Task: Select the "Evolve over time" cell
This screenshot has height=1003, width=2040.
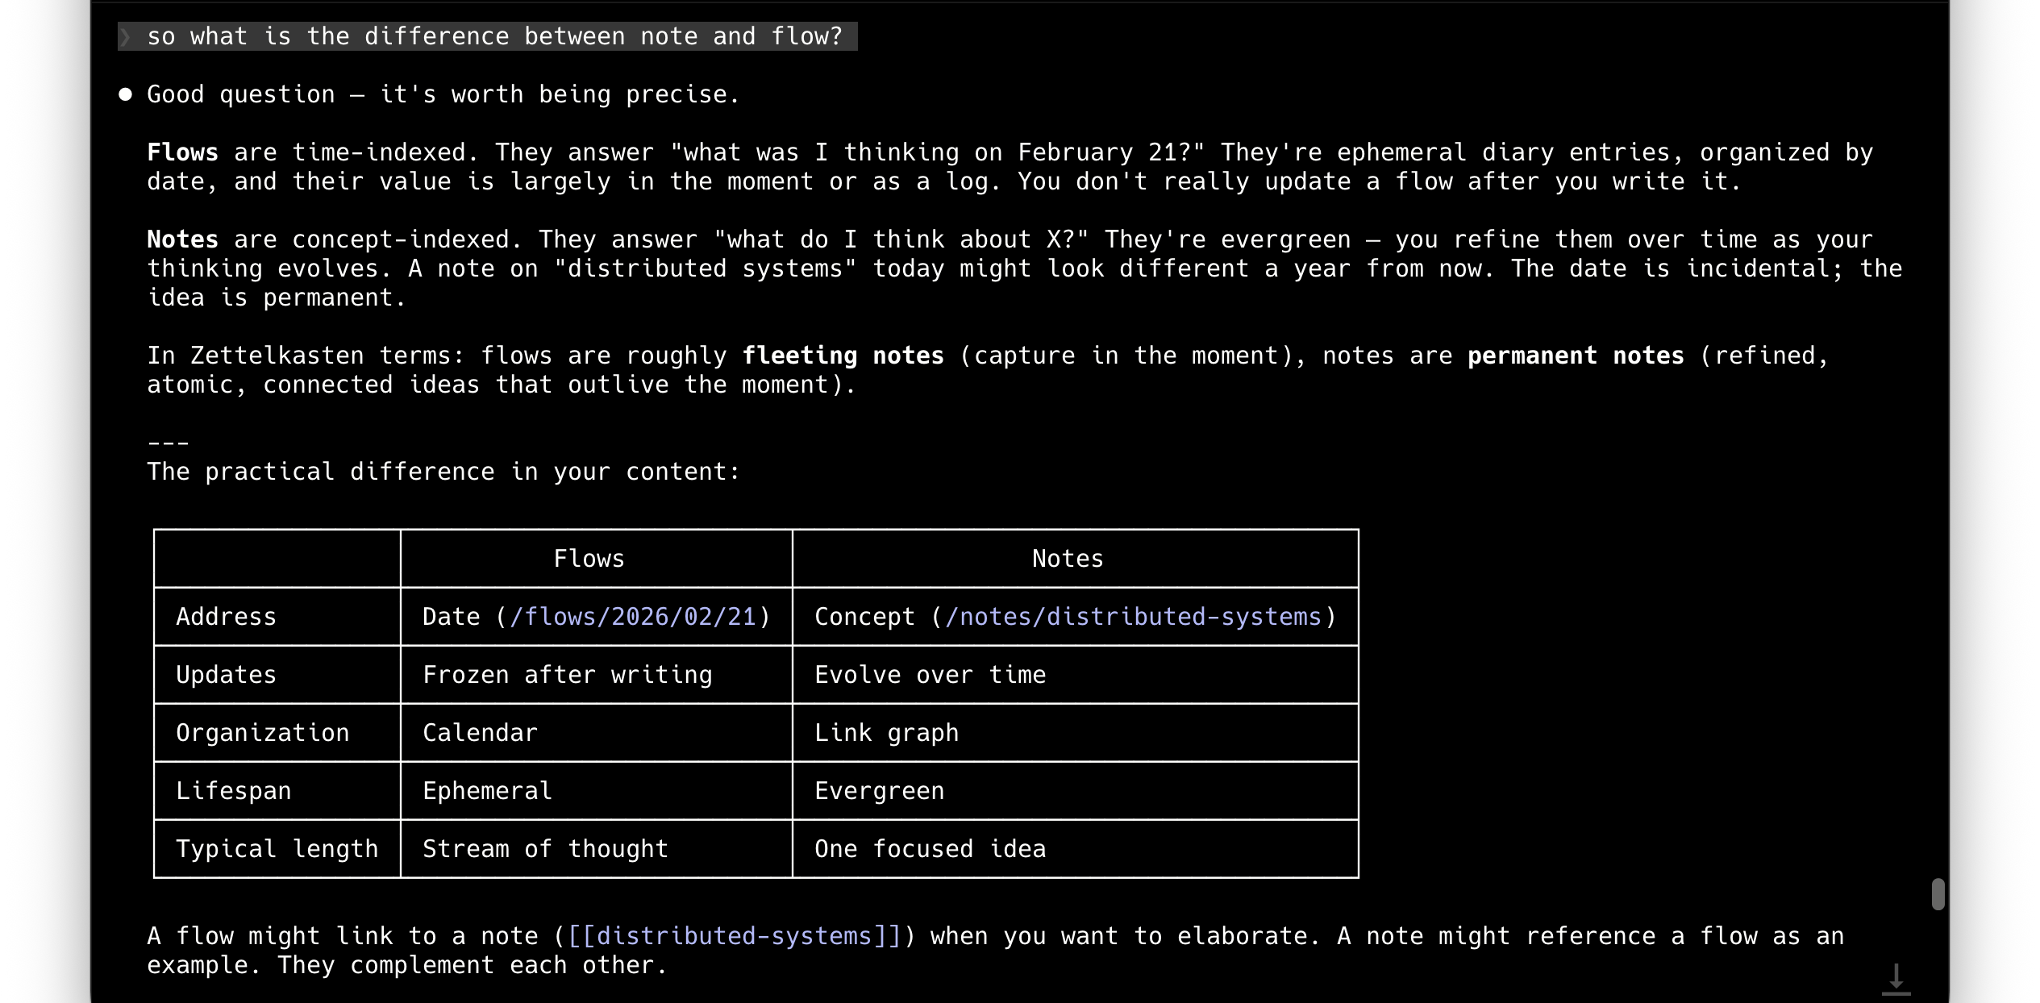Action: 930,675
